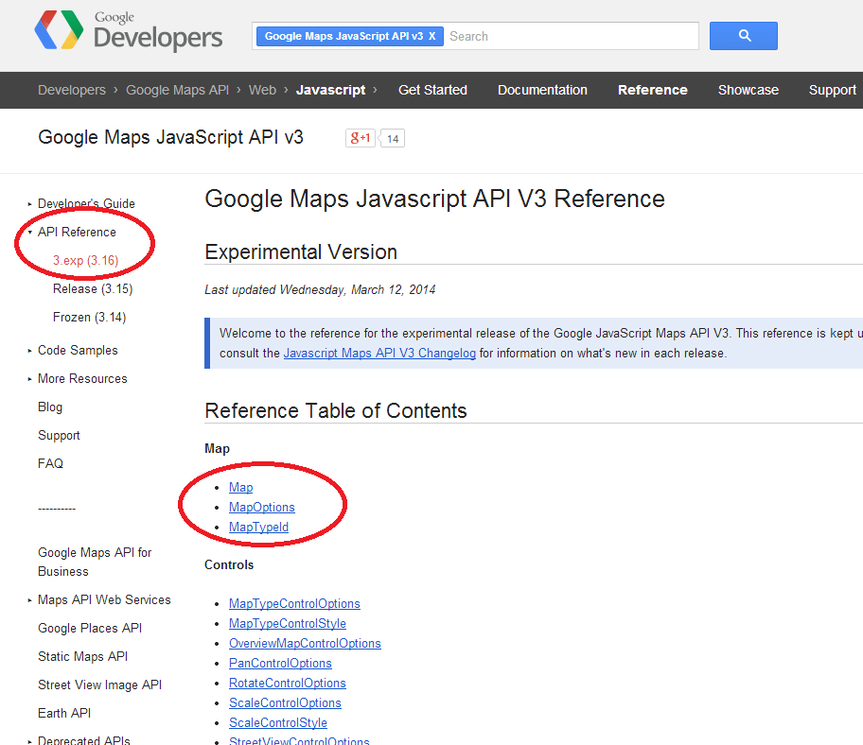Go to the Support nav tab

(832, 90)
